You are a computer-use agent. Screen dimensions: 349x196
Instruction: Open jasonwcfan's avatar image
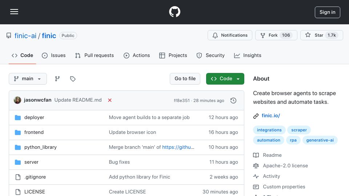17,100
